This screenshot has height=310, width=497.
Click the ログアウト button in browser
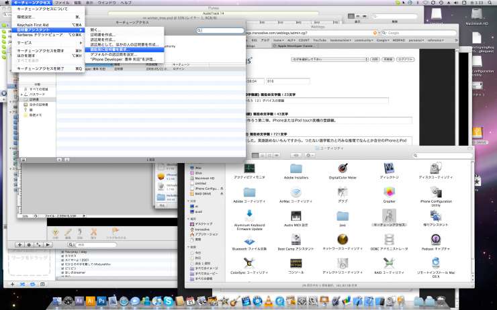pos(406,59)
